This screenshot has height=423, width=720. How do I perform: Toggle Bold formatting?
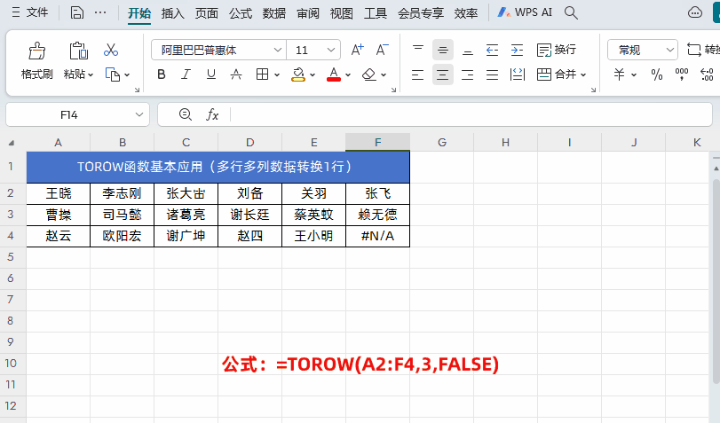click(162, 74)
